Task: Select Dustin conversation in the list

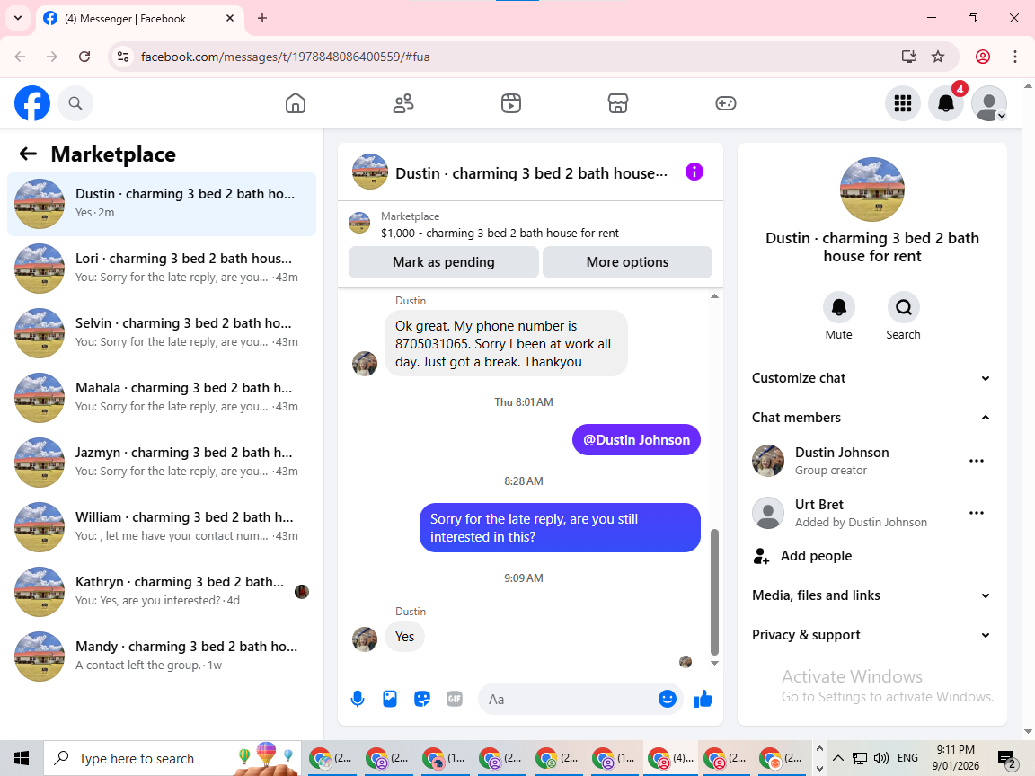Action: pyautogui.click(x=162, y=204)
